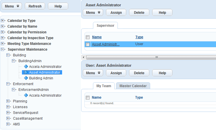
Task: Collapse the EnforcementAdmin node
Action: (14, 89)
